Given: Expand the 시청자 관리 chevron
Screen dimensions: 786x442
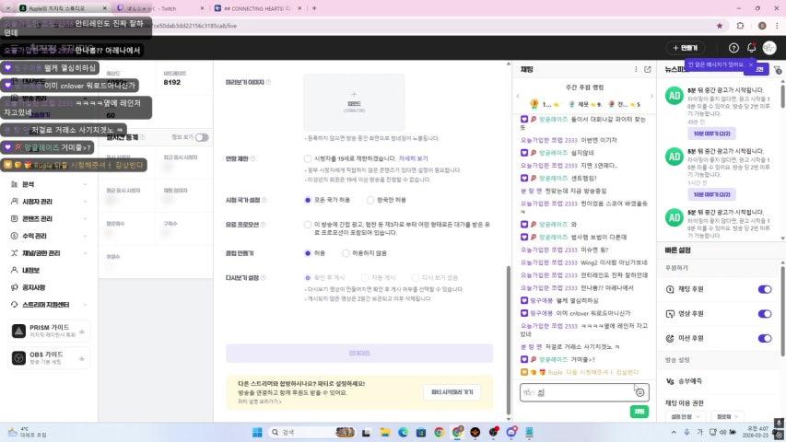Looking at the screenshot, I should (85, 202).
